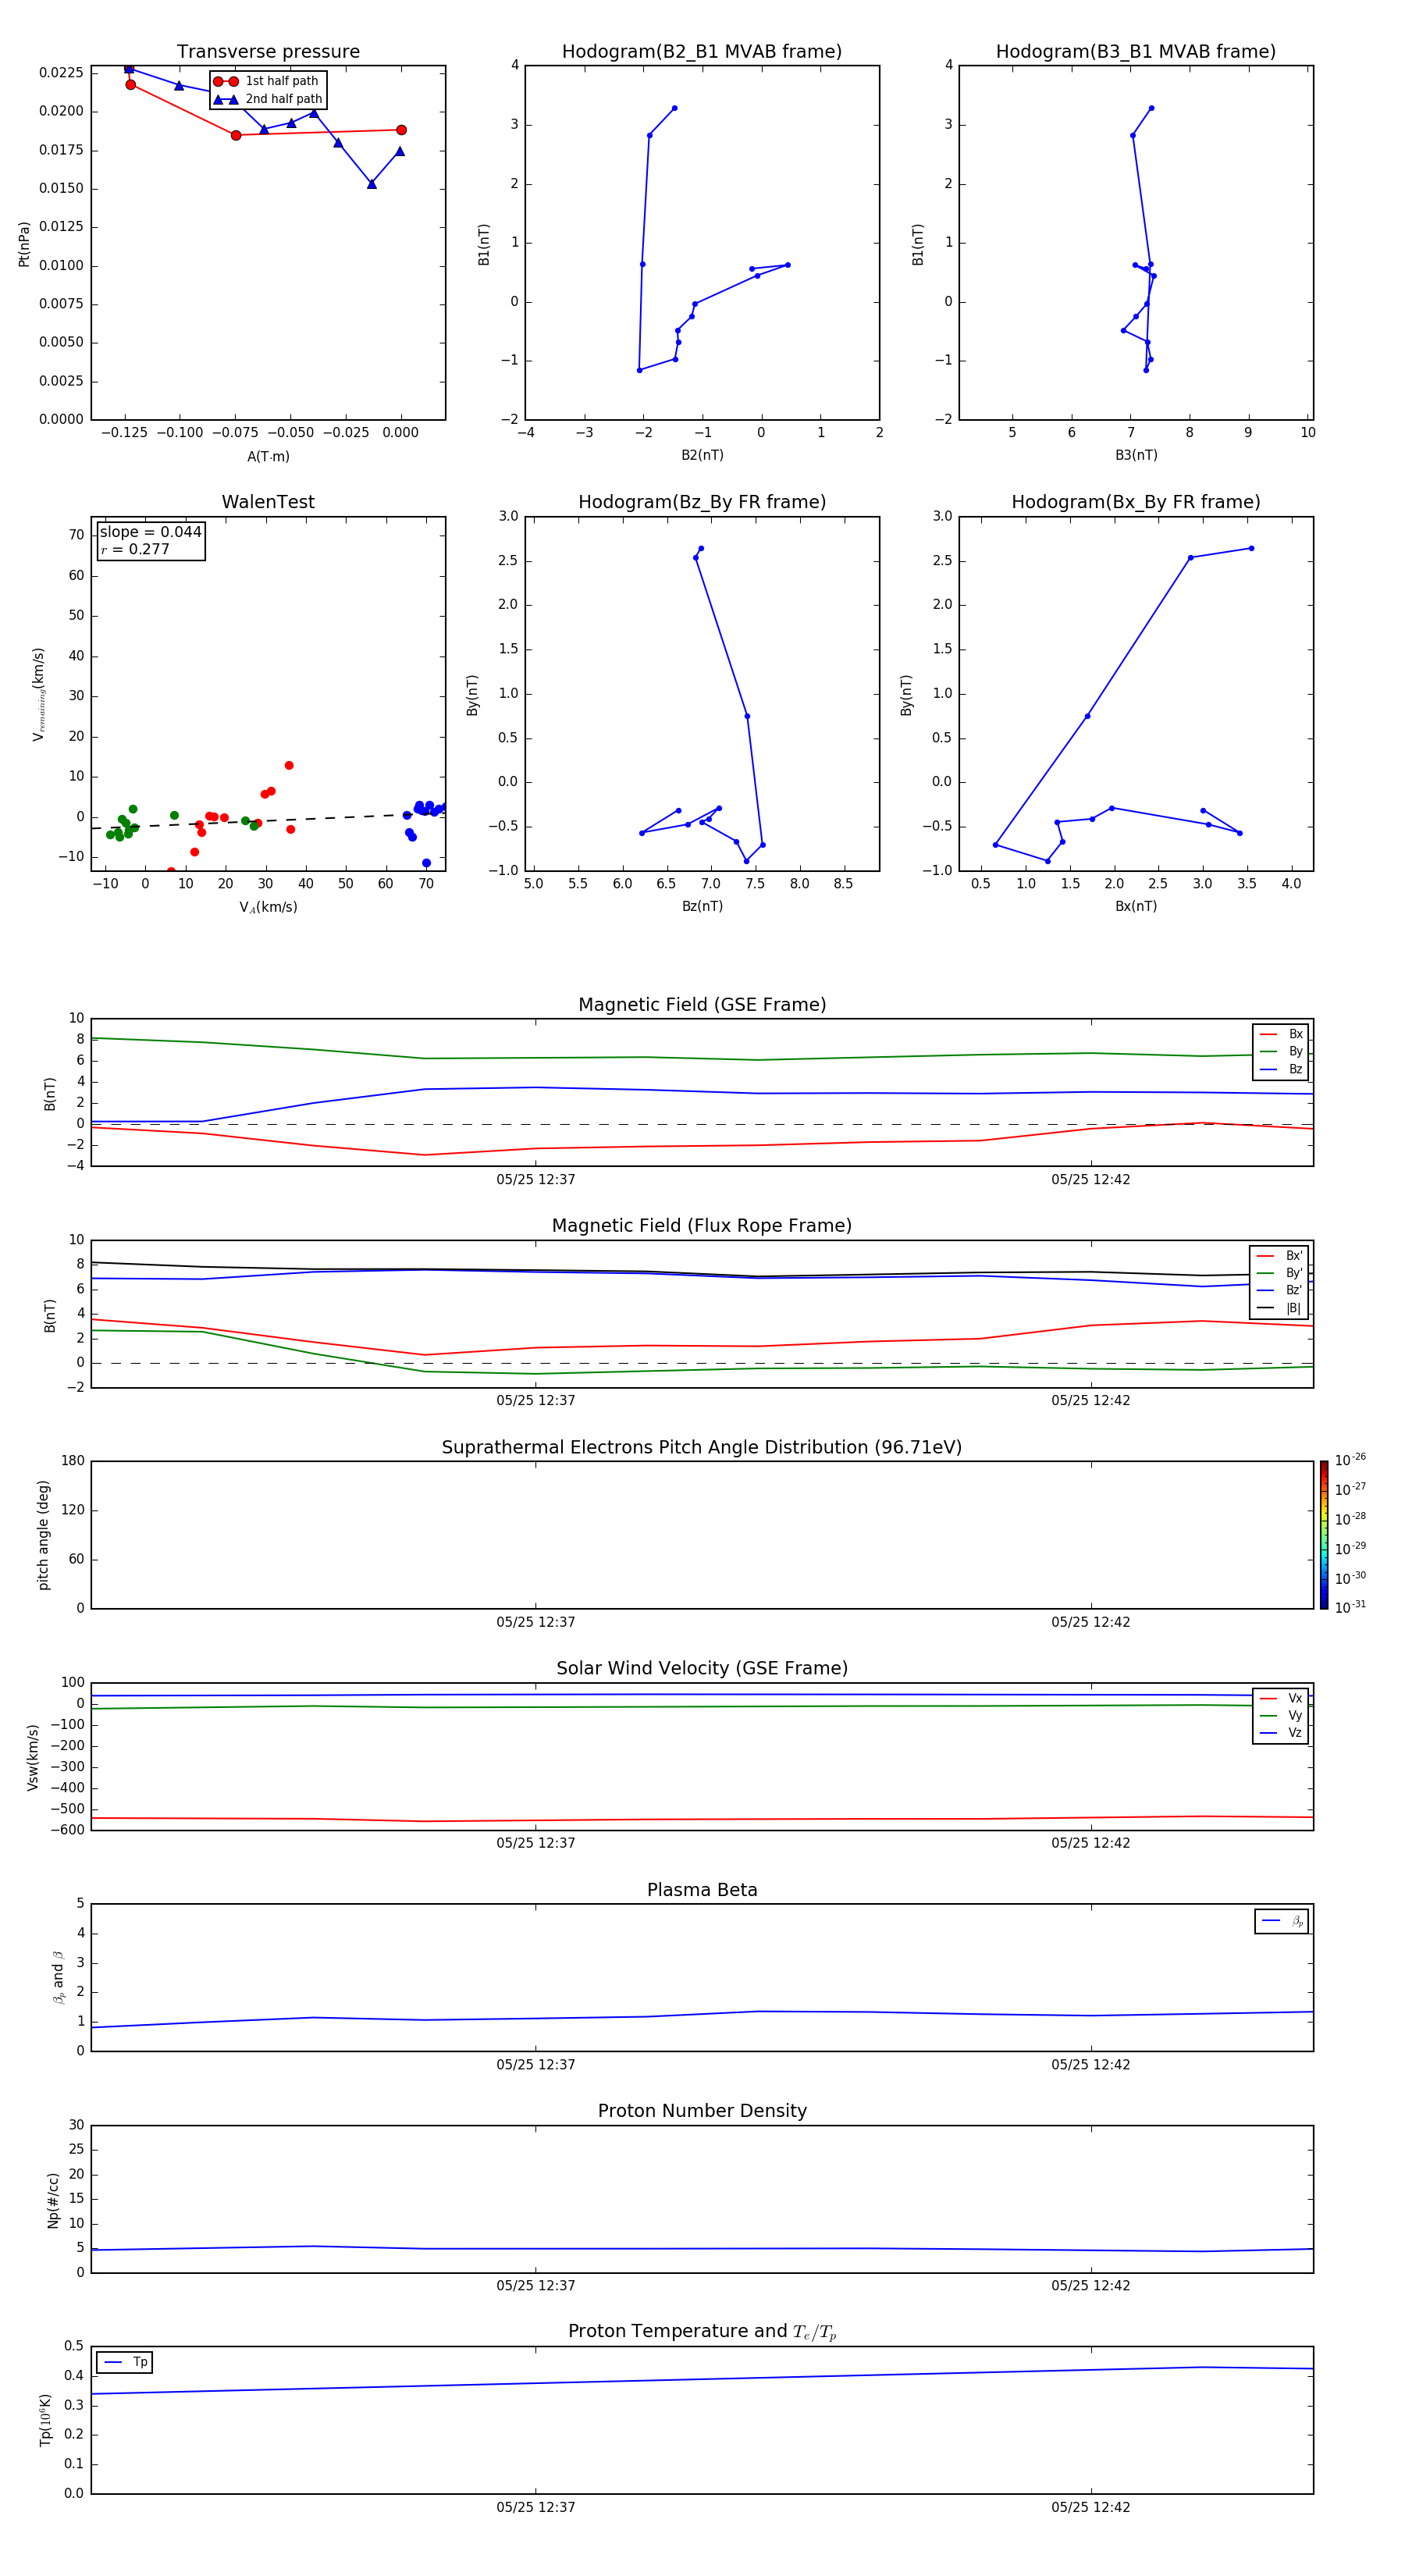Click the 'Magnetic Field (GSE Frame)' title

click(x=702, y=1005)
